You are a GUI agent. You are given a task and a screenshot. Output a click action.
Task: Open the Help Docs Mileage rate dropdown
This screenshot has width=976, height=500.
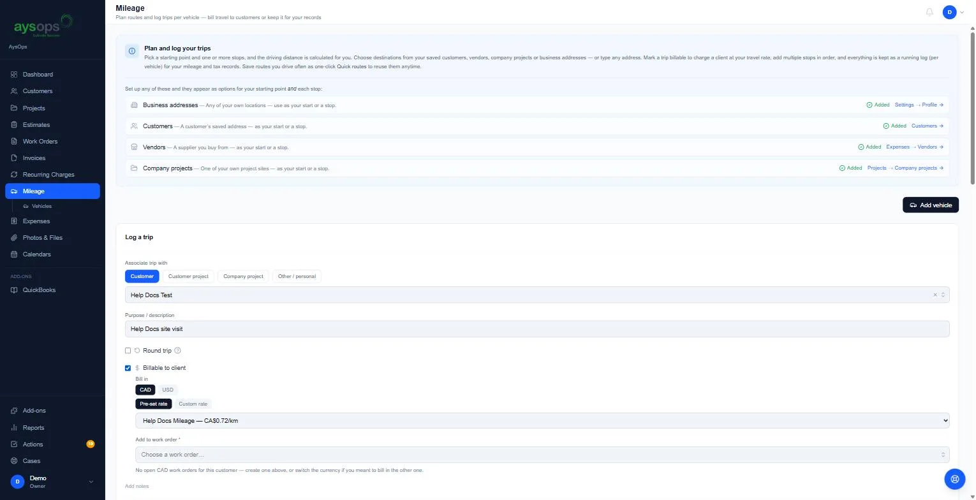click(542, 421)
